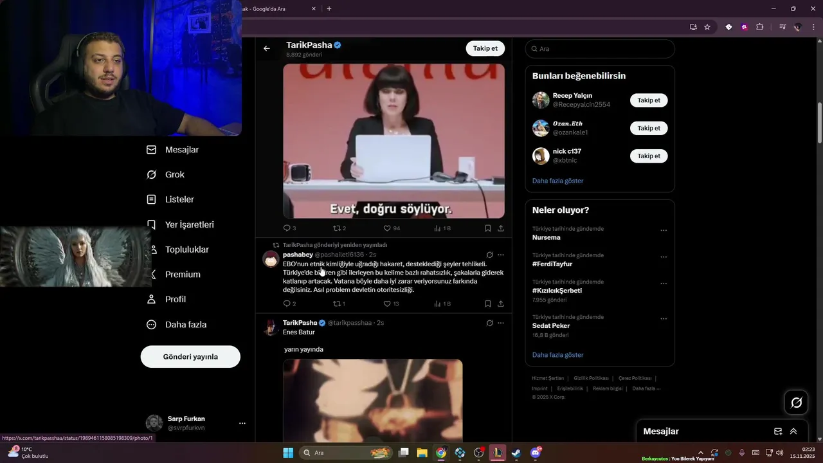Open File Explorer from the taskbar
Screen dimensions: 823x463
tap(422, 453)
